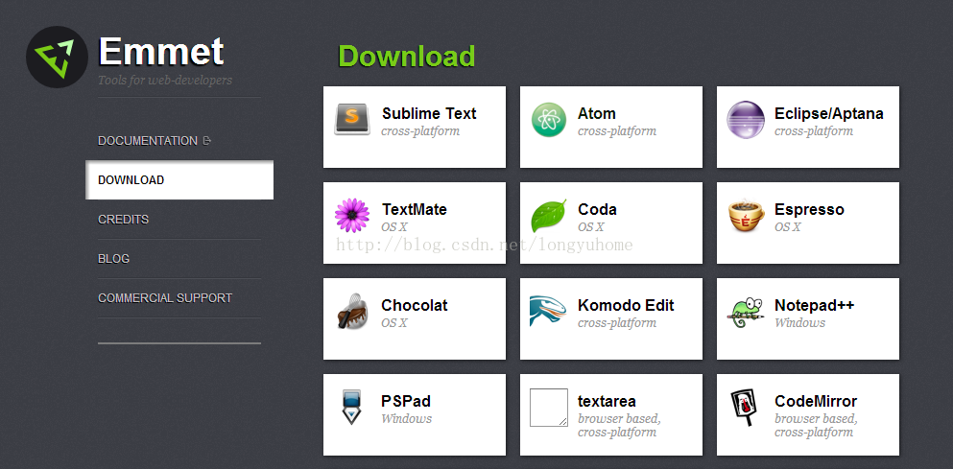
Task: Click the Emmet logo icon
Action: pyautogui.click(x=58, y=57)
